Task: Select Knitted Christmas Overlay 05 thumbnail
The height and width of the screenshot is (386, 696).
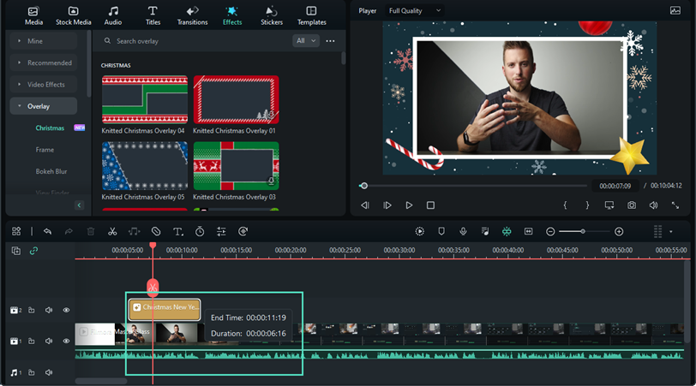Action: 145,166
